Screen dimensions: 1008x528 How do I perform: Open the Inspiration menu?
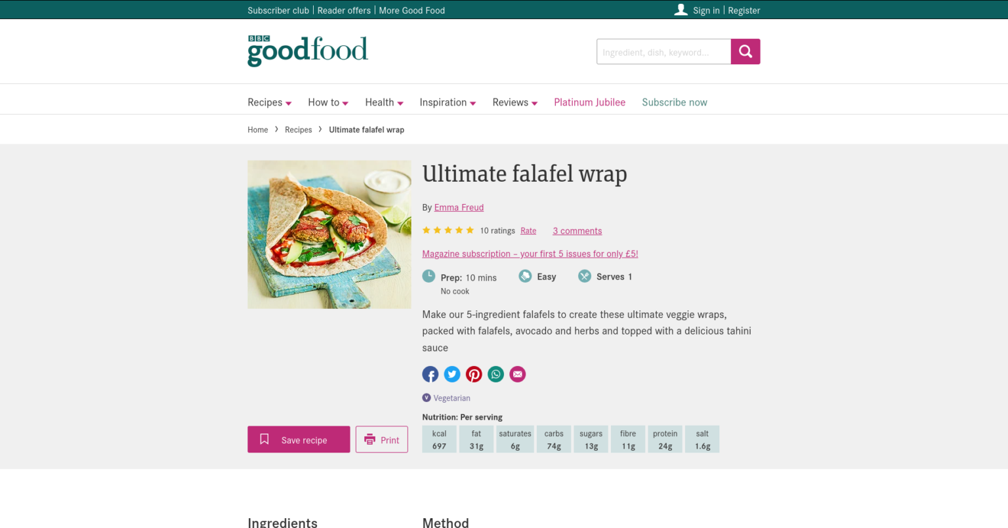[x=447, y=102]
